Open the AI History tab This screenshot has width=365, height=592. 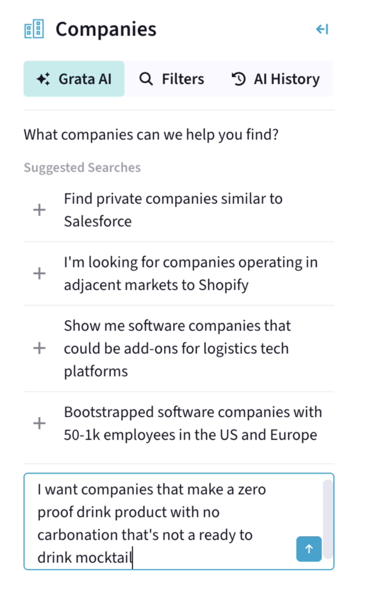tap(276, 78)
